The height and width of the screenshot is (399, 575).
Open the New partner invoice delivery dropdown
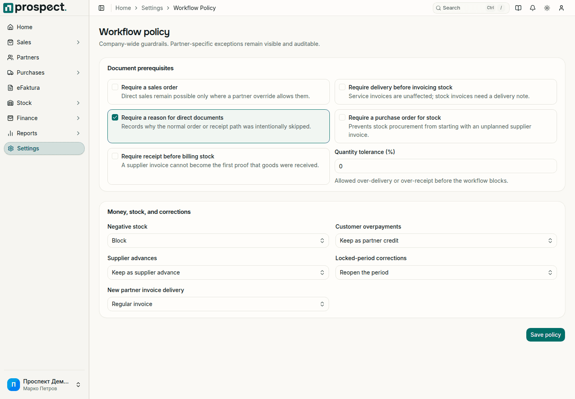[218, 304]
